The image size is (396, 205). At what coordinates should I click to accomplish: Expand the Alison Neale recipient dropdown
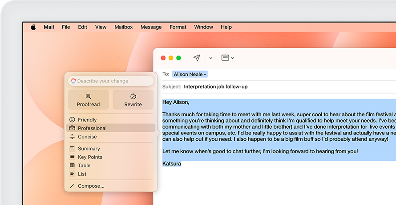click(x=205, y=75)
